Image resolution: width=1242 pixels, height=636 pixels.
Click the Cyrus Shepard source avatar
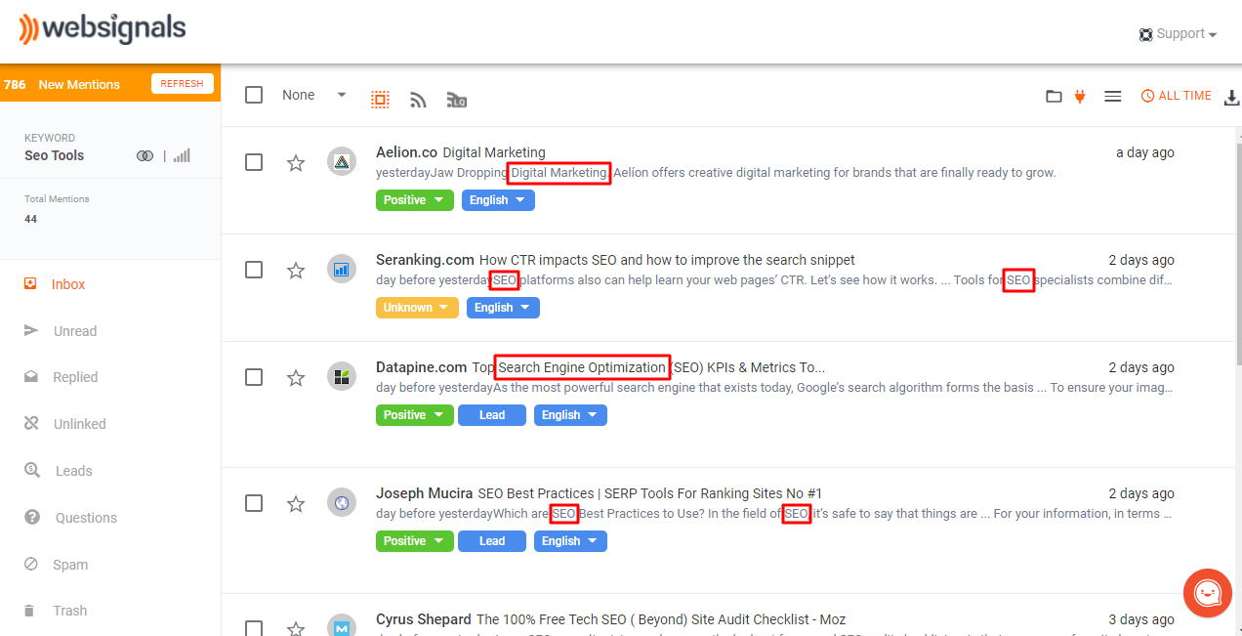tap(342, 628)
